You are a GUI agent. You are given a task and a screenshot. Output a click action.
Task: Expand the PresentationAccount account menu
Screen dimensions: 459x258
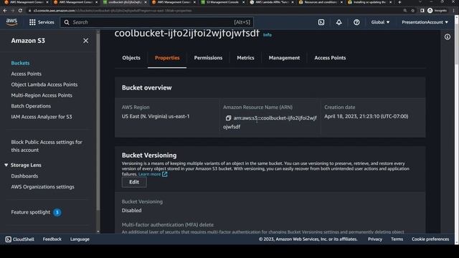tap(425, 22)
